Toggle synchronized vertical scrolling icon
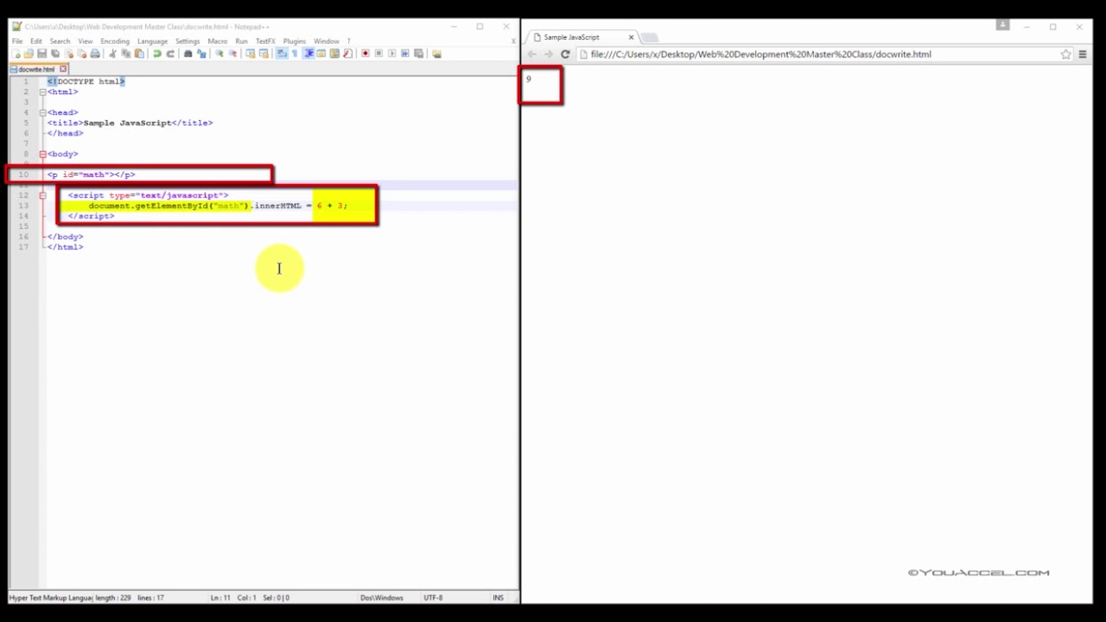Image resolution: width=1106 pixels, height=622 pixels. [x=250, y=54]
